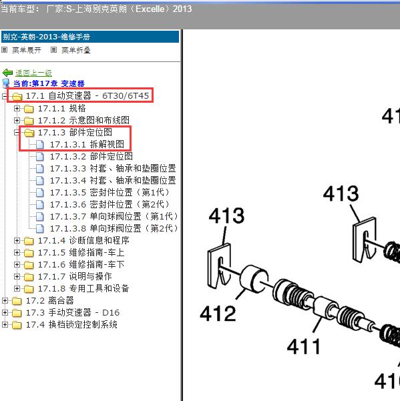This screenshot has width=400, height=401.
Task: Expand the 17.1.7 说明与操作 node
Action: (x=17, y=277)
